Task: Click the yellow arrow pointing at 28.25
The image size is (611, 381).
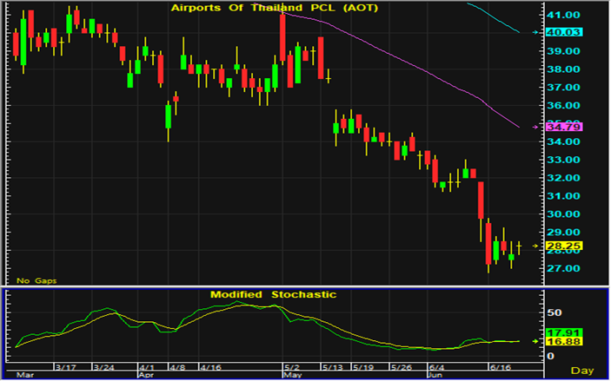Action: click(x=536, y=246)
